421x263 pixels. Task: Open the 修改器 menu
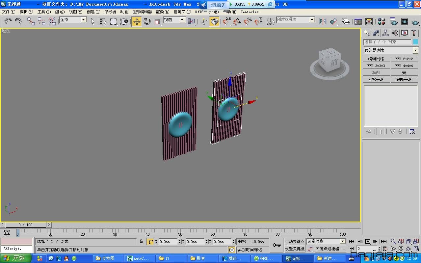click(110, 12)
